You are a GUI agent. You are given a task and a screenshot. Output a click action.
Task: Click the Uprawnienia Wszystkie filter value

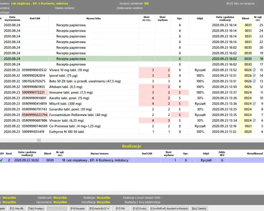coord(60,202)
